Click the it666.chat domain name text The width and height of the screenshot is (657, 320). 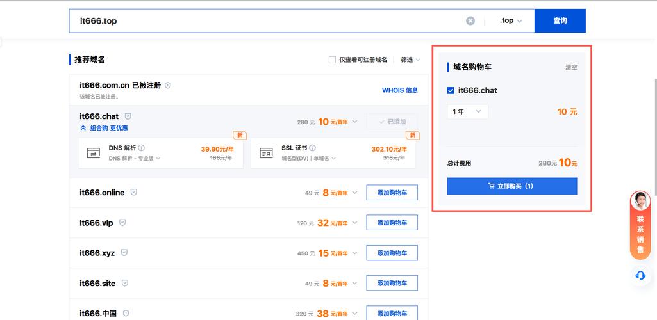(x=99, y=116)
